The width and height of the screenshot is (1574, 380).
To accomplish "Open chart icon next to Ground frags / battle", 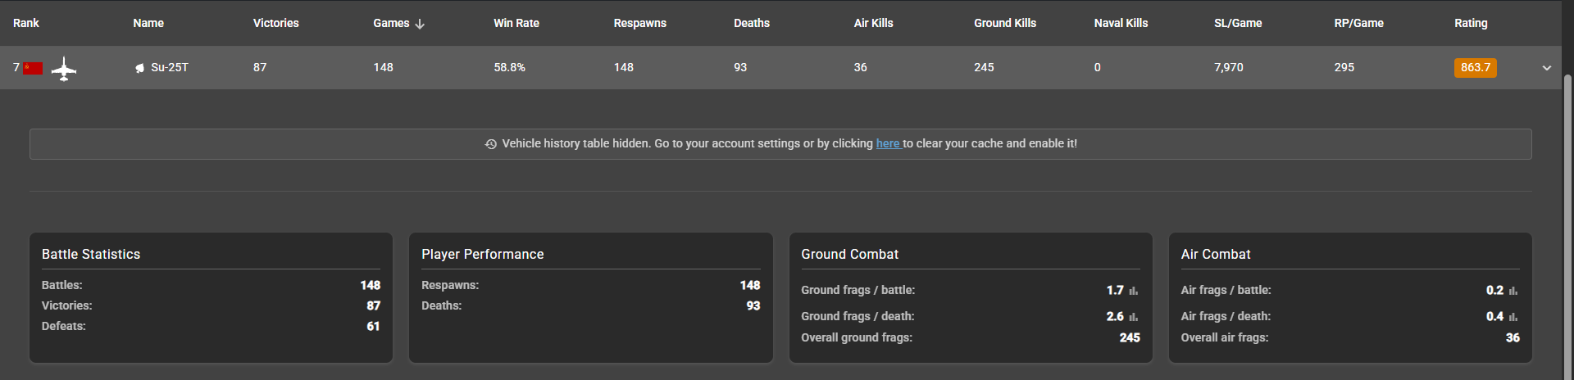I will [1134, 291].
